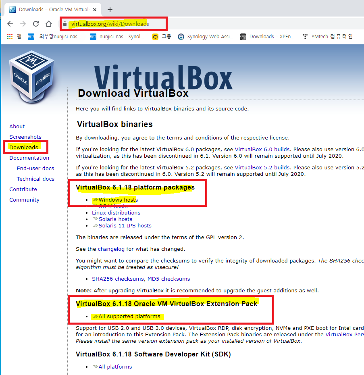Click the padlock site info icon
The height and width of the screenshot is (375, 364).
coord(65,24)
